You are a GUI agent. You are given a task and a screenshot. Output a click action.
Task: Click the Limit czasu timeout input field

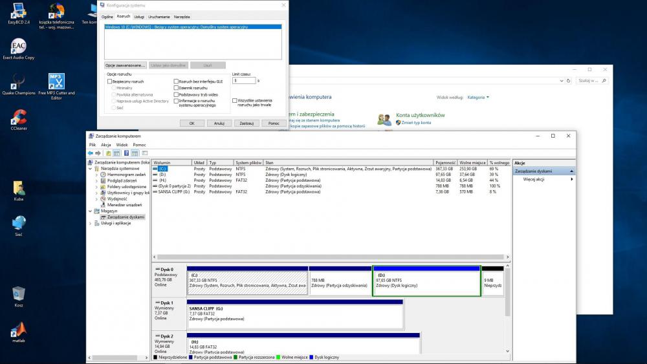pyautogui.click(x=243, y=81)
